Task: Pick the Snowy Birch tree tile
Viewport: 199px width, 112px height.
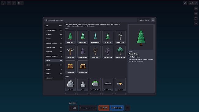Action: (120, 37)
